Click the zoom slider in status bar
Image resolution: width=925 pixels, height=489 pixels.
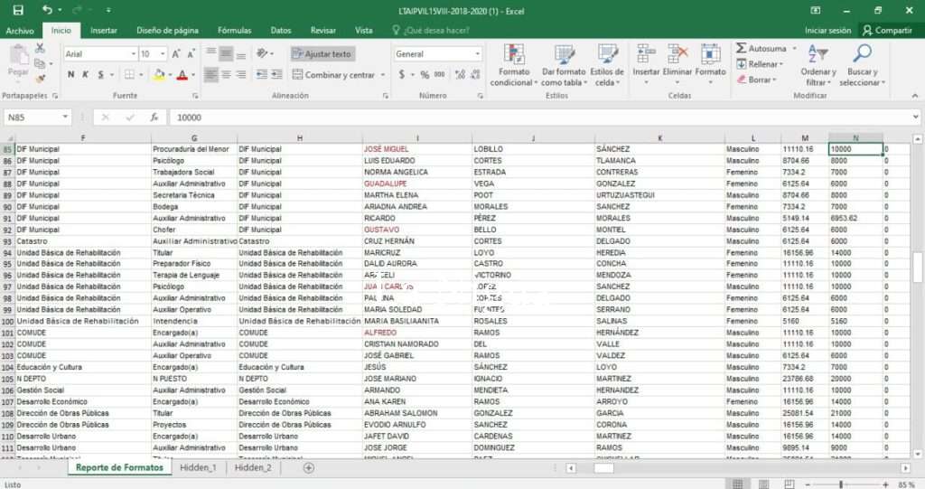click(x=840, y=484)
